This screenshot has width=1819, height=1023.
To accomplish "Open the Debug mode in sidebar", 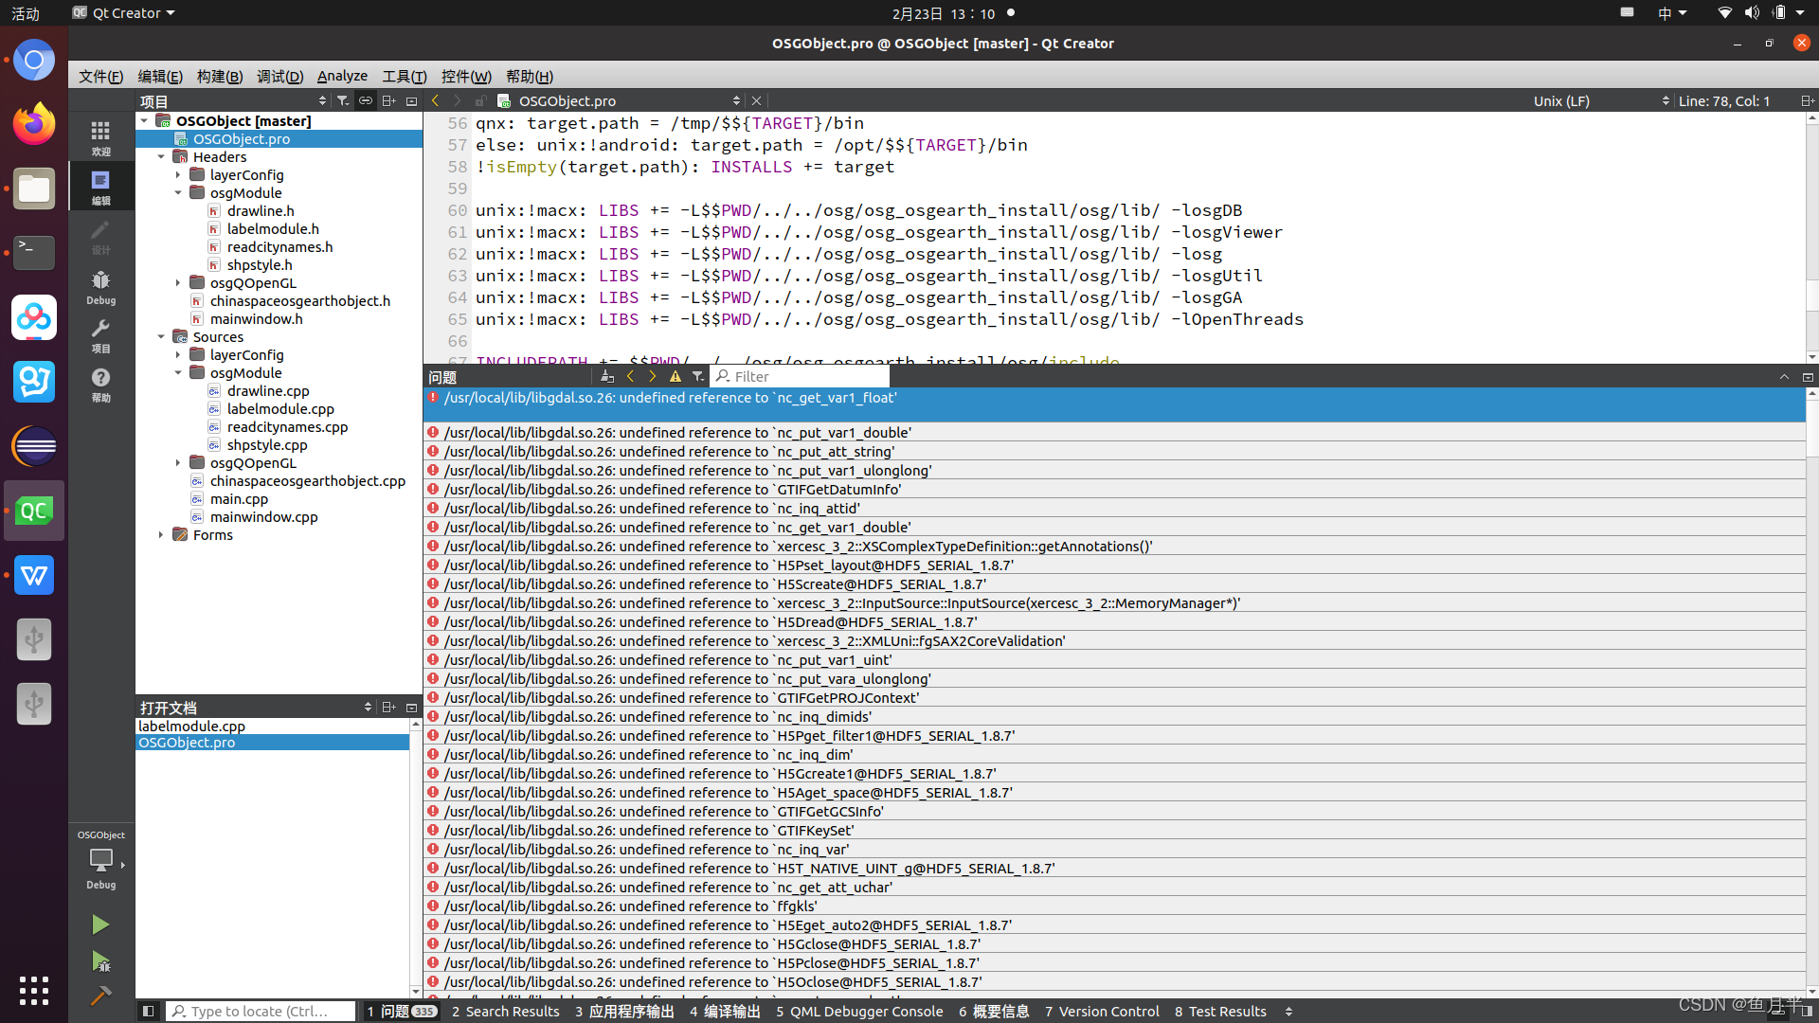I will pos(100,287).
